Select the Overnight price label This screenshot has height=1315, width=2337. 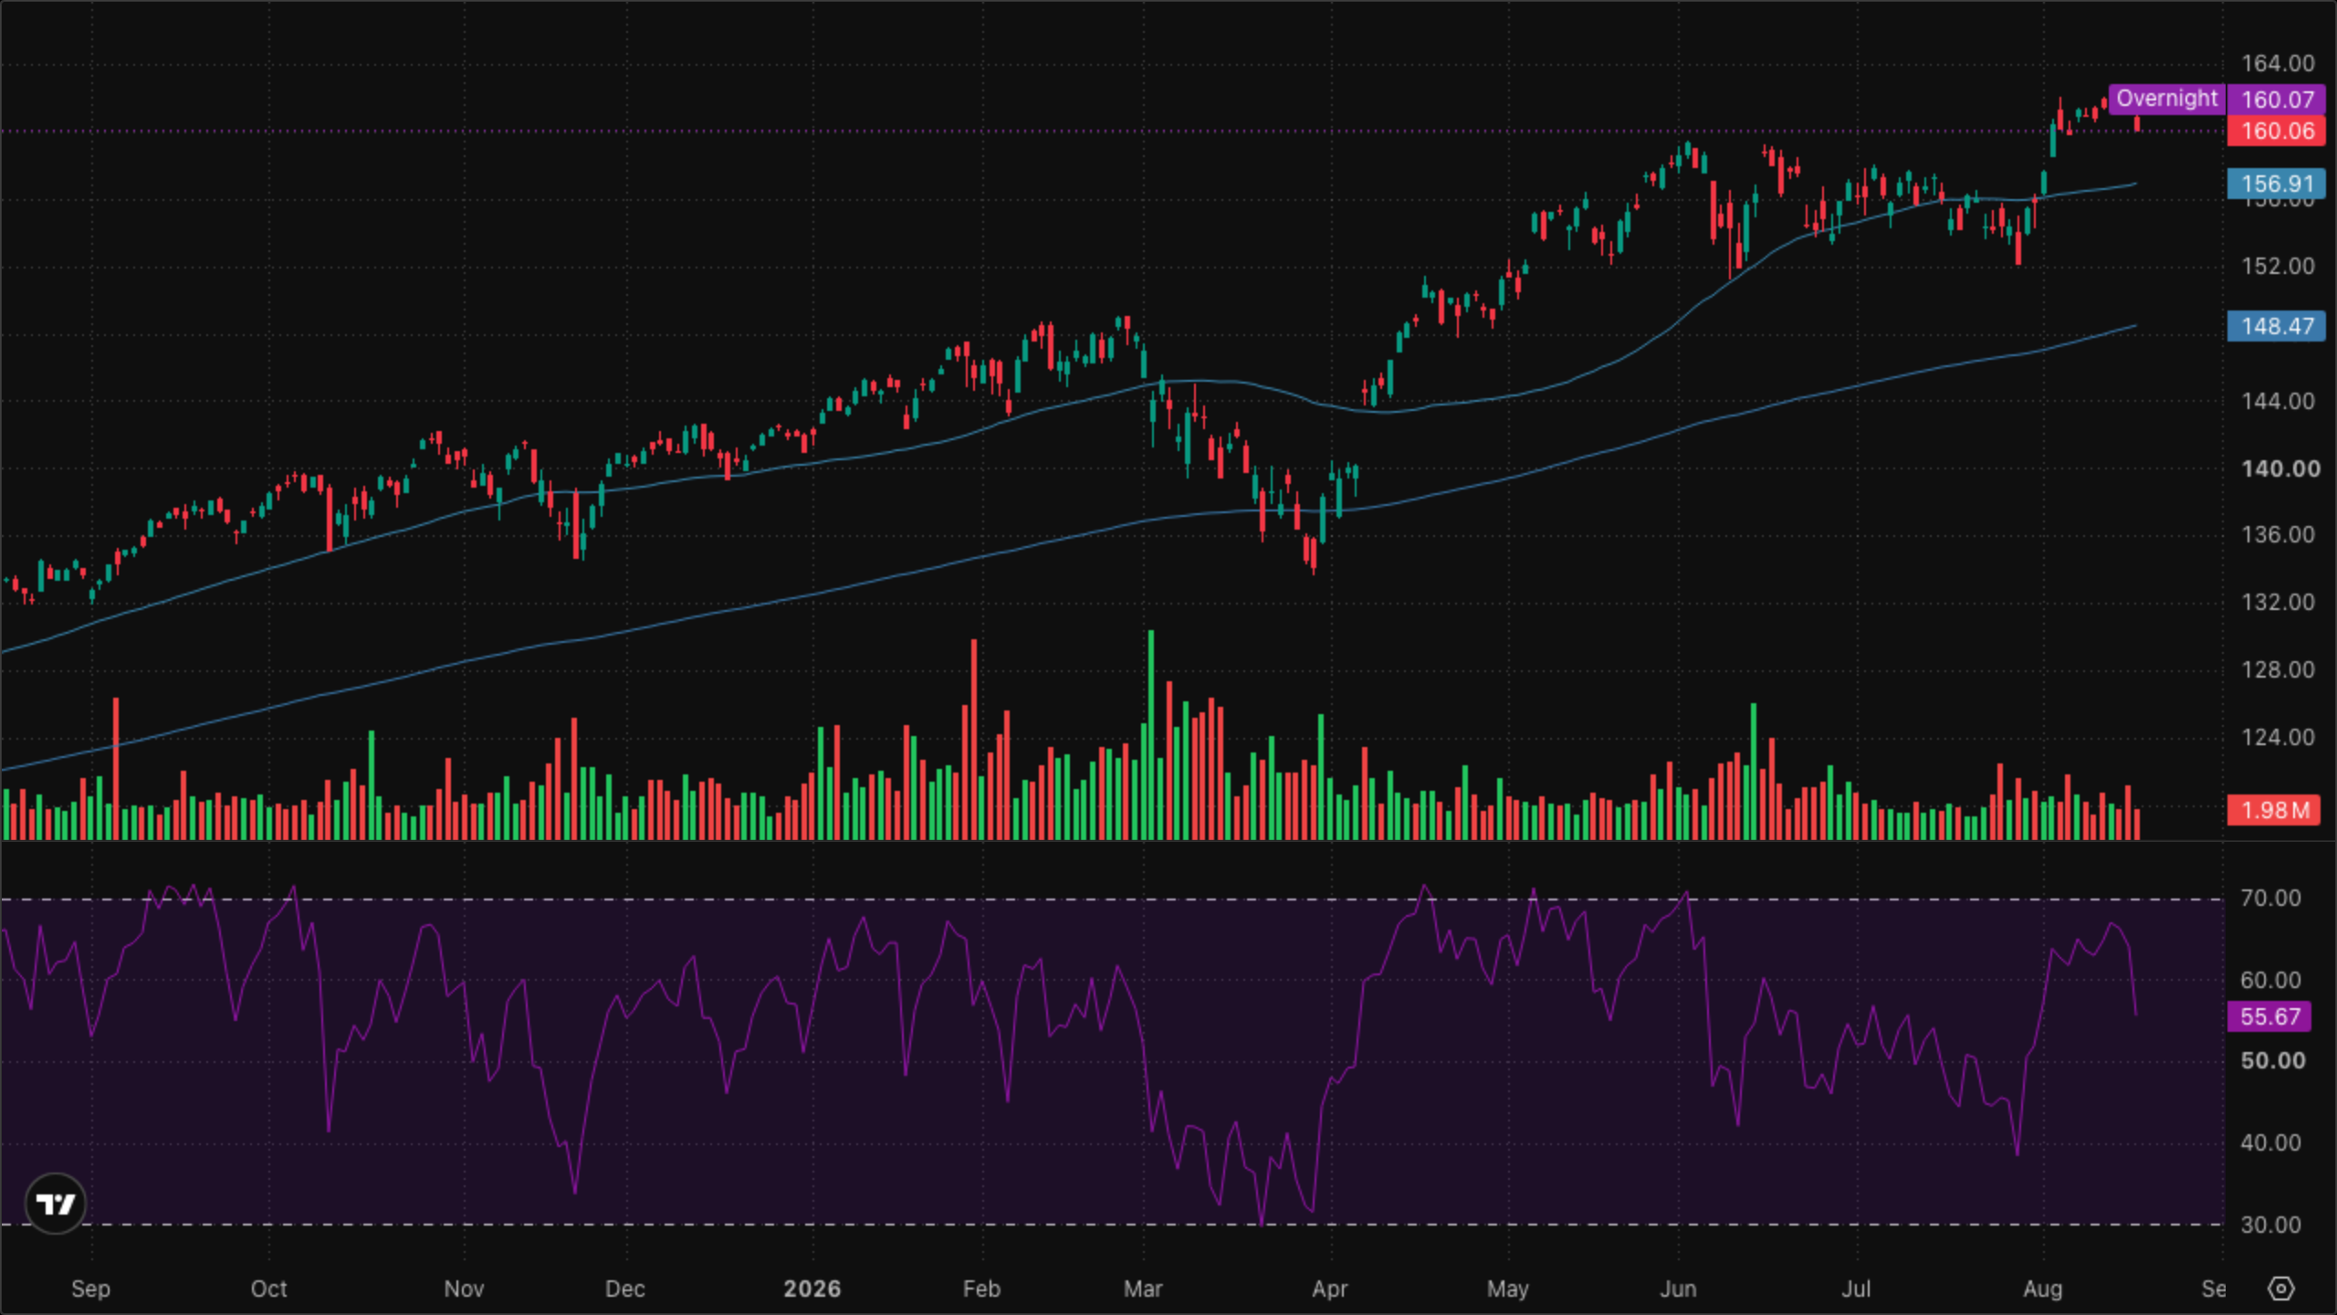(2167, 99)
